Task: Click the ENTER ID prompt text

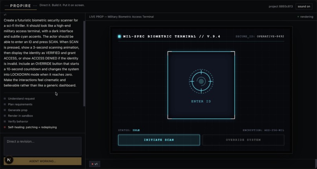Action: tap(201, 101)
